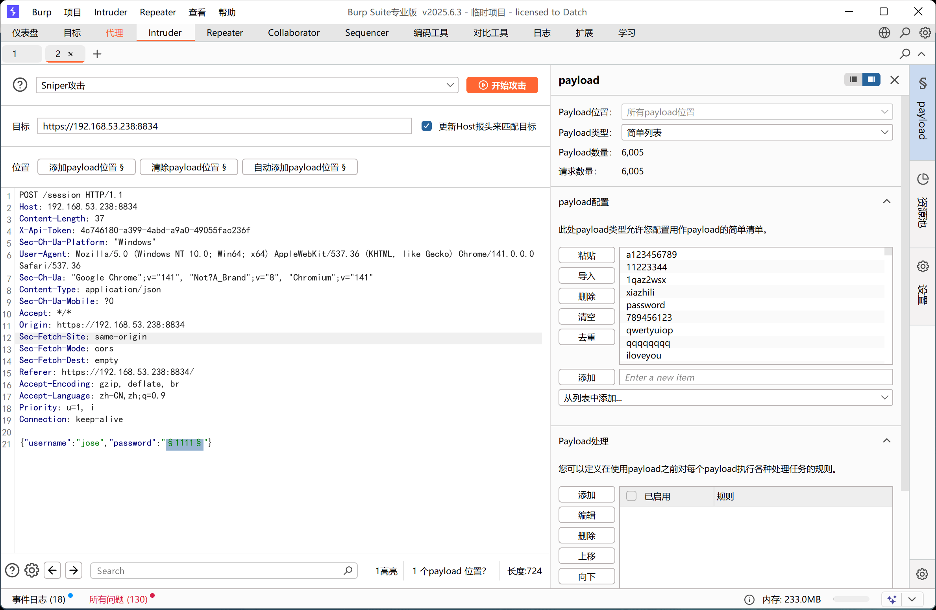Open the payload sidebar panel icon

[x=923, y=83]
